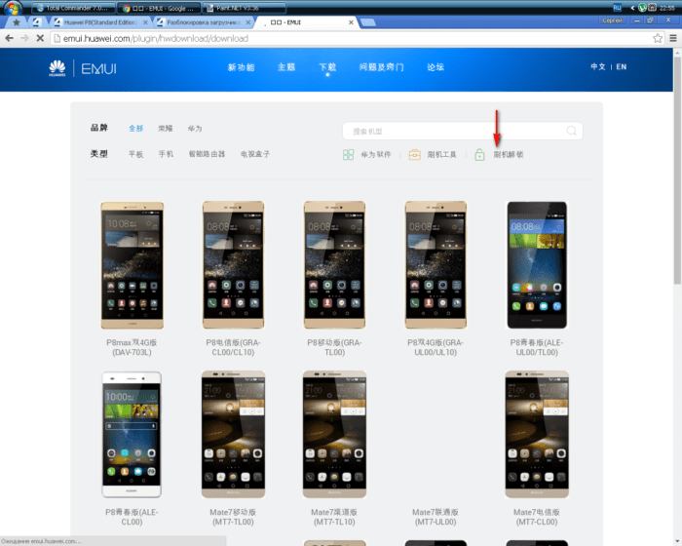Filter type by 智能路由器
682x546 pixels.
click(x=207, y=154)
